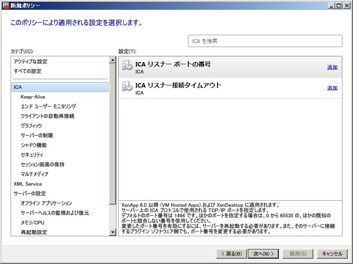This screenshot has width=353, height=264.
Task: Click the category list scroll down arrow
Action: [x=113, y=232]
